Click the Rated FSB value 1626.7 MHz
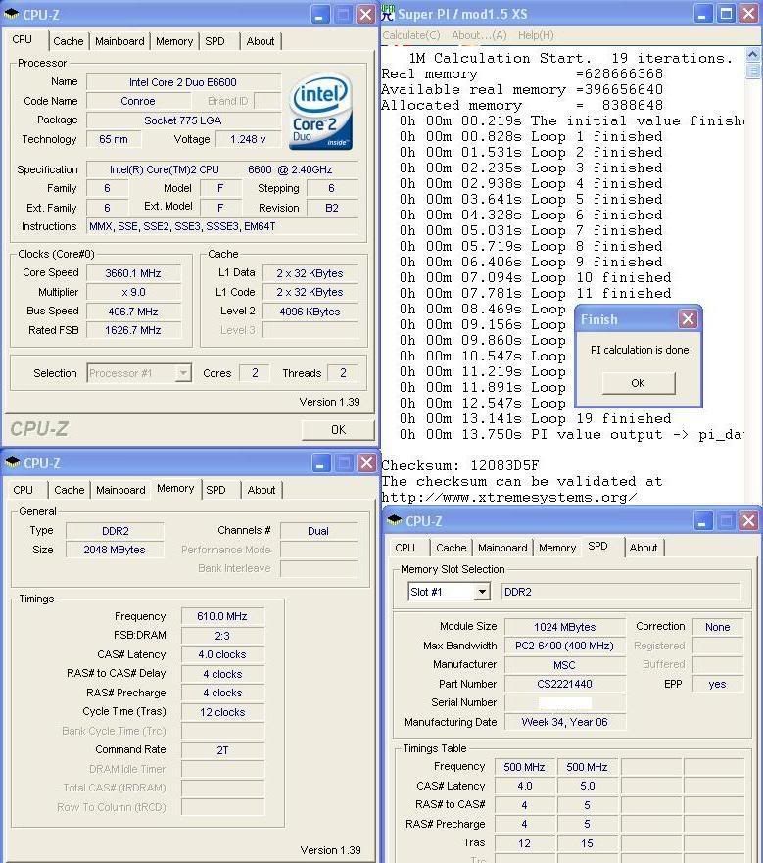 point(133,330)
